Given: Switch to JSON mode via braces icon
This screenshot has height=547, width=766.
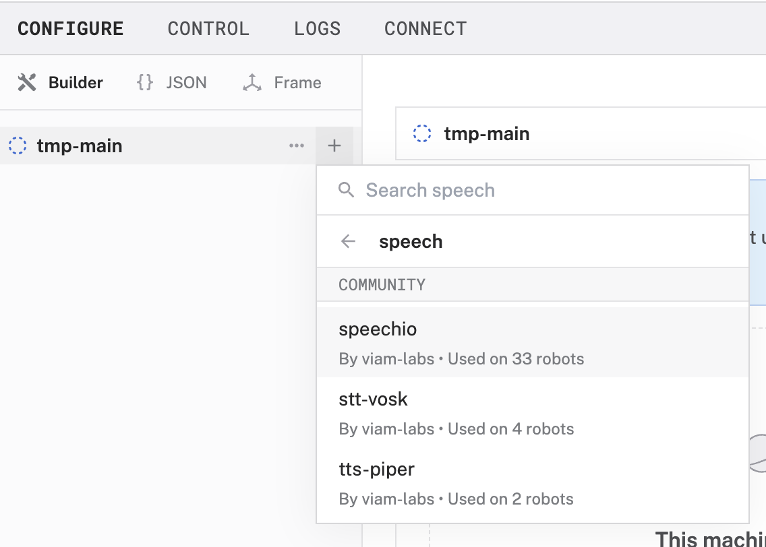Looking at the screenshot, I should coord(145,83).
